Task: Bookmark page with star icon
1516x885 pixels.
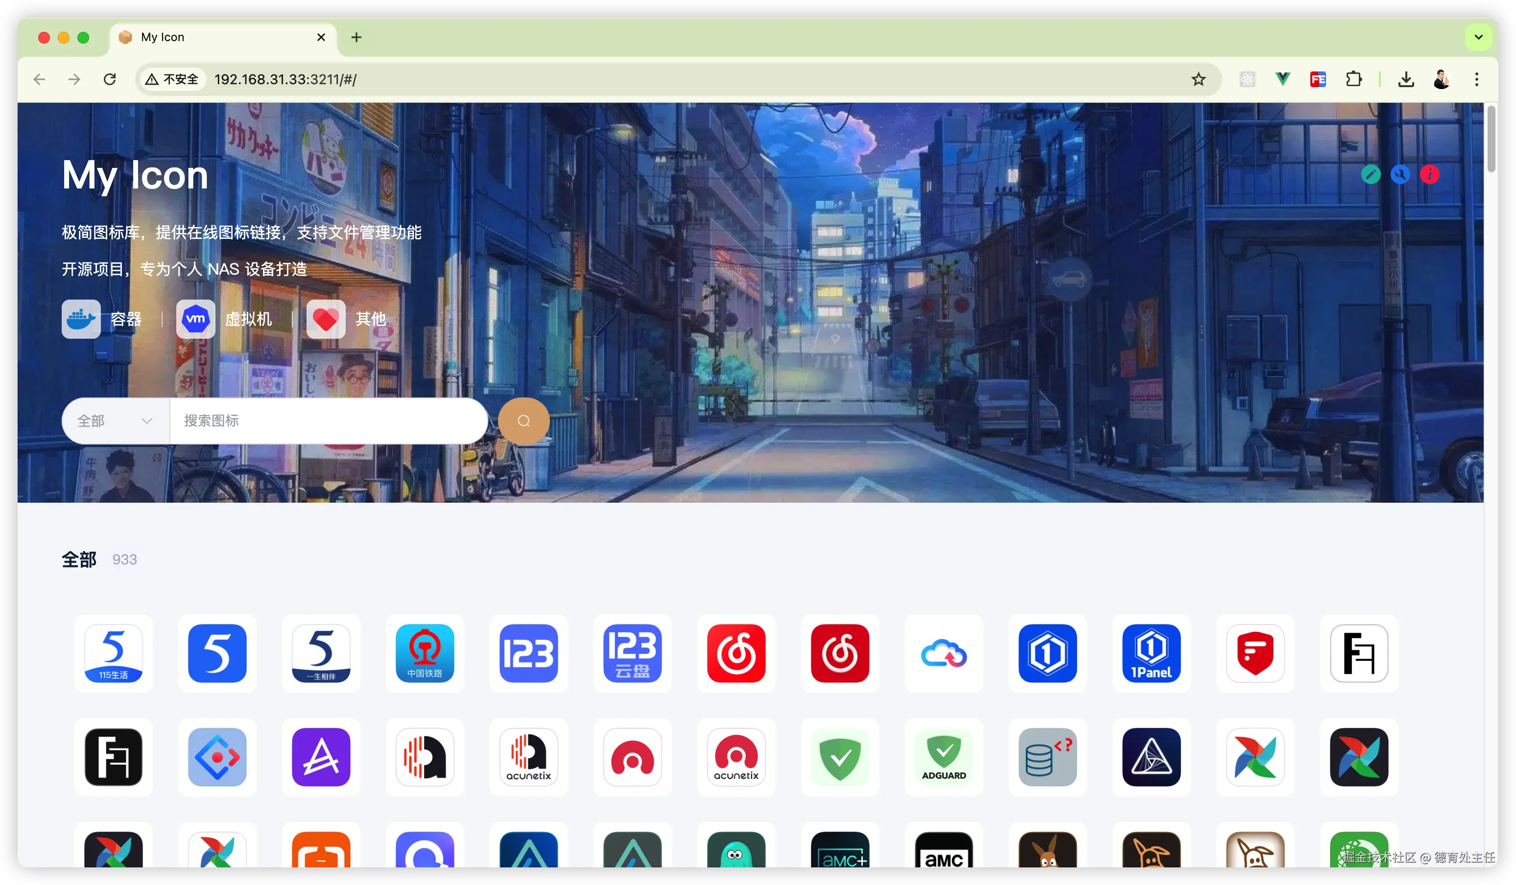Action: click(x=1198, y=79)
